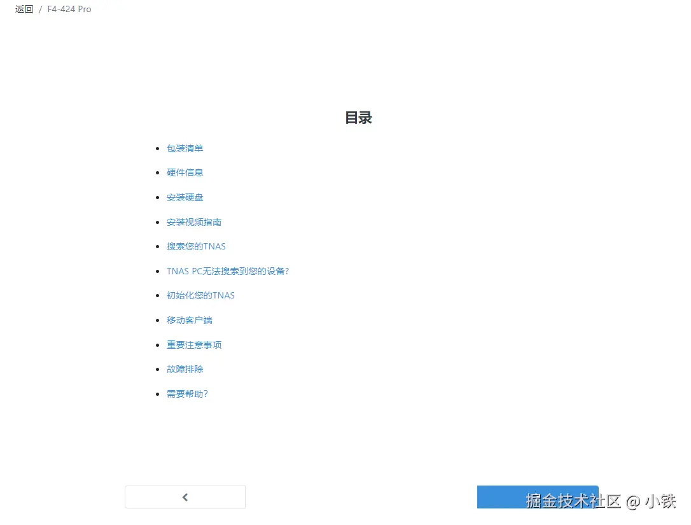Screen dimensions: 691x525
Task: Open the 搜索您的TNAS link
Action: 196,246
